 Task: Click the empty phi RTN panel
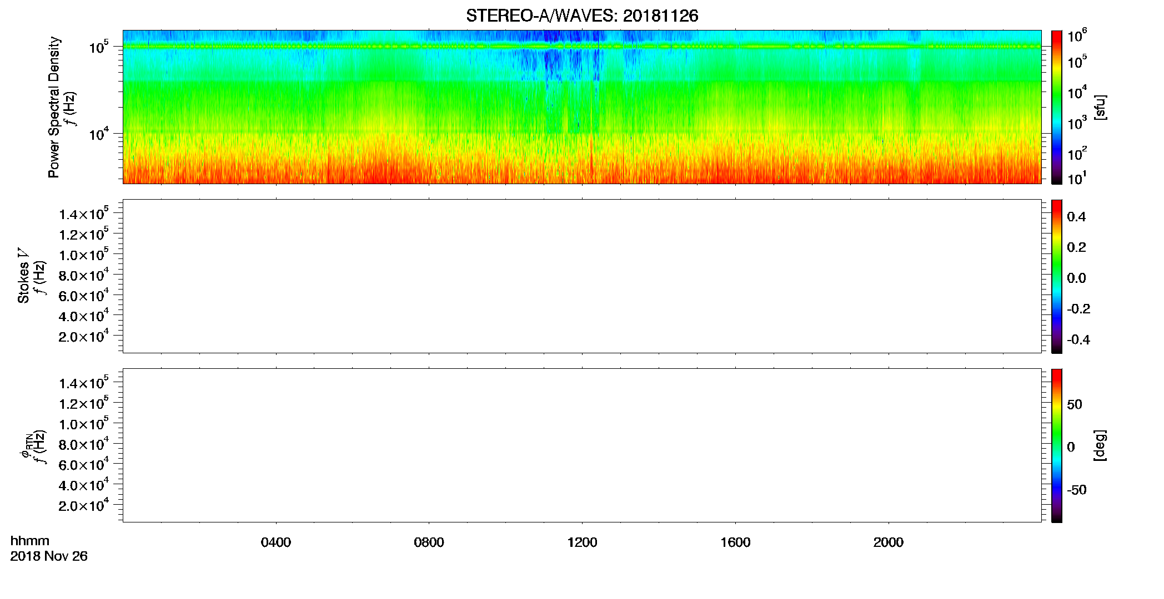[x=582, y=445]
